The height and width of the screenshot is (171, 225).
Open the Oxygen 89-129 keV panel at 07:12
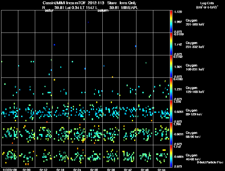coord(44,111)
